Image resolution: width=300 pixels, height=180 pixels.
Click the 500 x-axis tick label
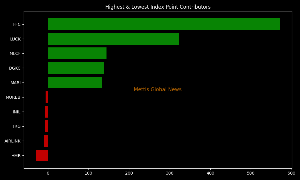251,173
